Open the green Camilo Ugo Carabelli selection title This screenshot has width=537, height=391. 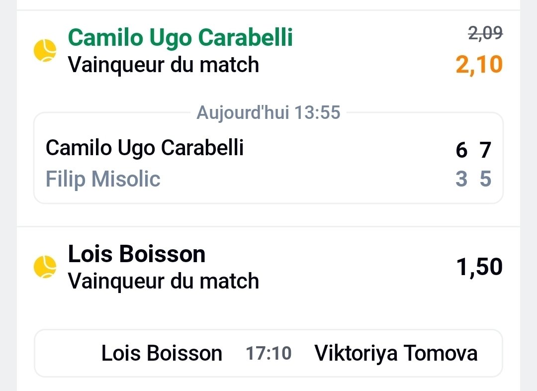(180, 37)
